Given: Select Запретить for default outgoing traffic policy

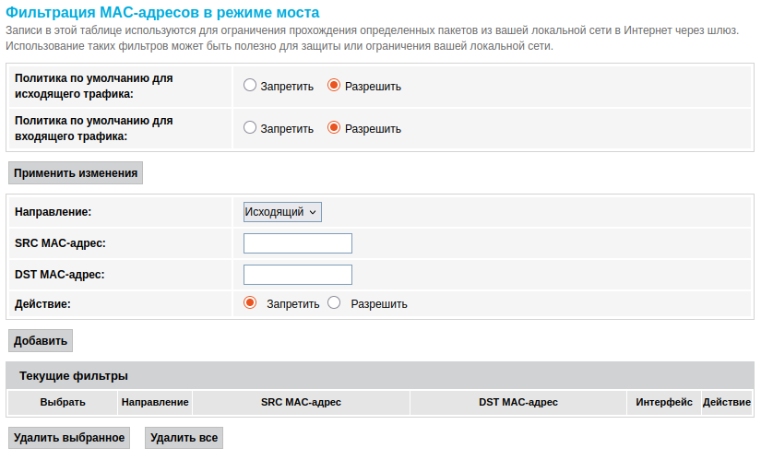Looking at the screenshot, I should pos(250,86).
